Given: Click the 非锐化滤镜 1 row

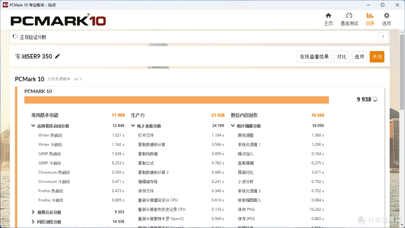Looking at the screenshot, I should click(x=281, y=144).
